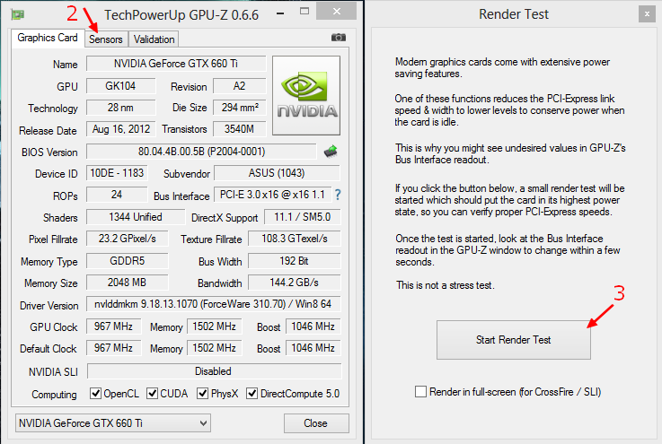This screenshot has height=444, width=662.
Task: Click the Revision value A2
Action: coord(240,86)
